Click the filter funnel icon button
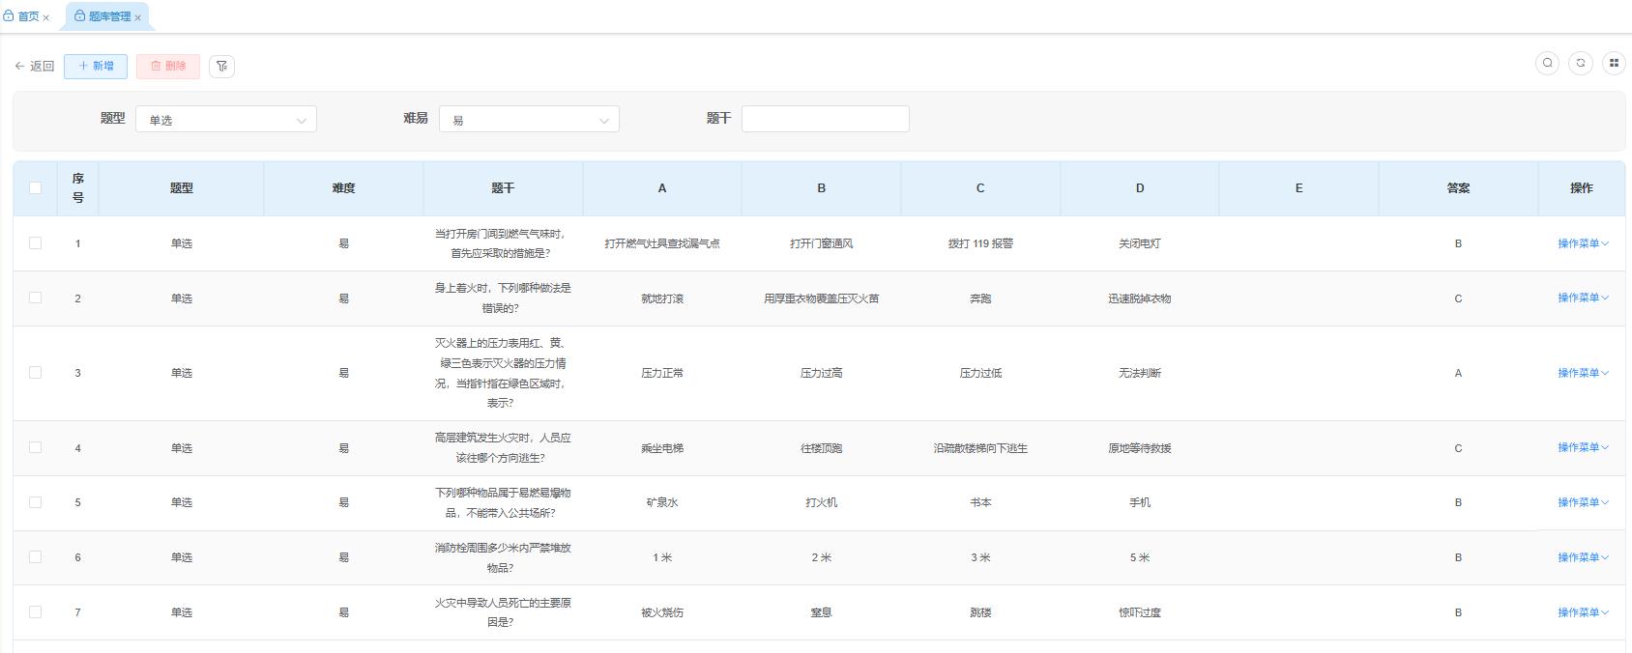 221,66
